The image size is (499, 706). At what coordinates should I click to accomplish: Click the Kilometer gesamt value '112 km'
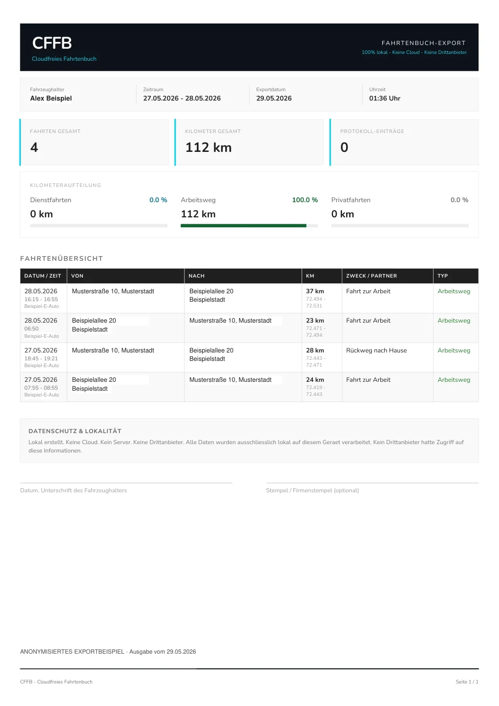[x=208, y=148]
